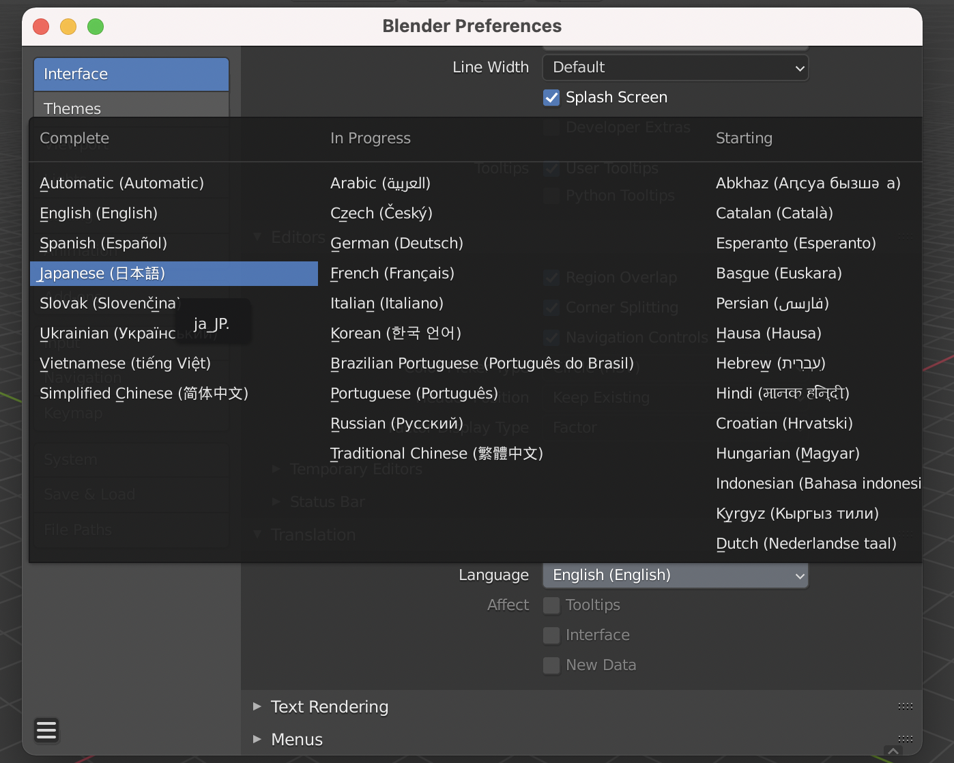Choose Vietnamese (tiếng Việt) language

click(174, 364)
